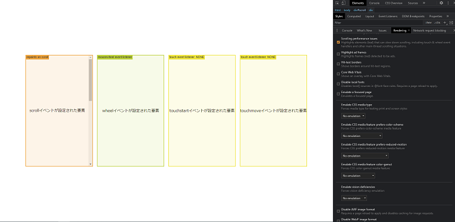Enable Highlight ad frames checkbox
Screen dimensions: 455x222
[339, 54]
